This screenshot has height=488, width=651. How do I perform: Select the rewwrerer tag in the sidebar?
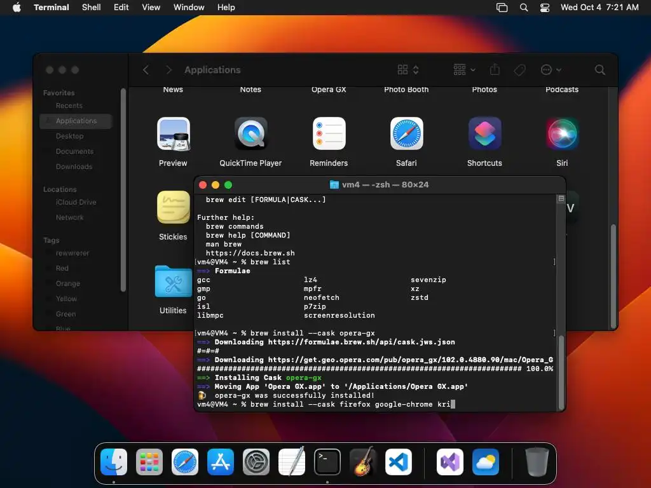[x=76, y=253]
